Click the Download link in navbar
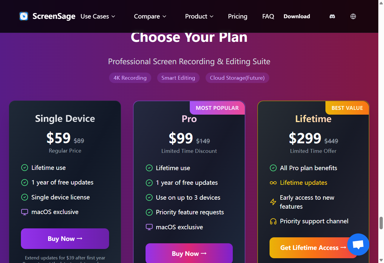Viewport: 384px width, 263px height. 297,16
